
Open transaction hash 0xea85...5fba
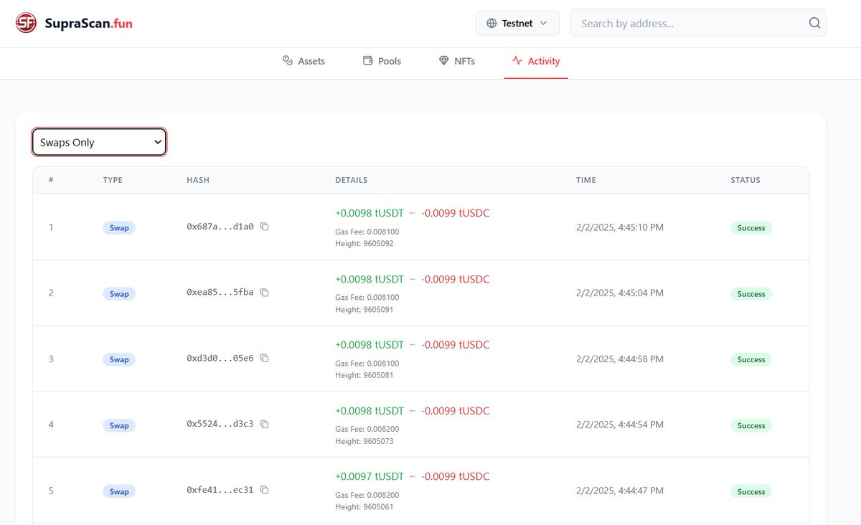pos(220,293)
